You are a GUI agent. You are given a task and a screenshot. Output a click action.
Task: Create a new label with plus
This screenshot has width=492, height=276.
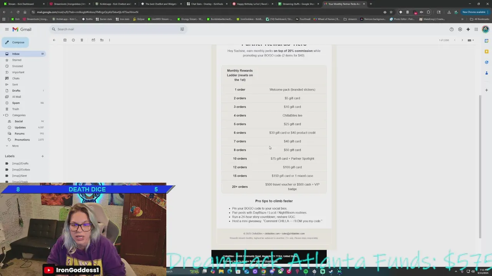[43, 156]
